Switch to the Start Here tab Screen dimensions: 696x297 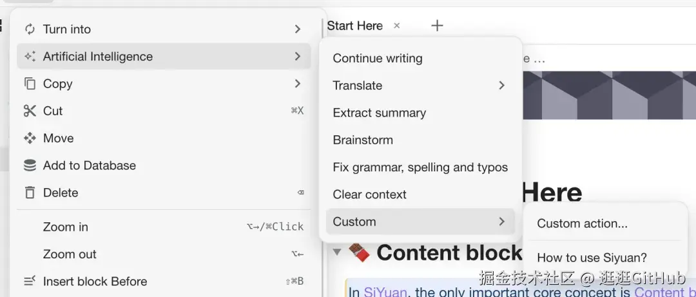tap(354, 26)
